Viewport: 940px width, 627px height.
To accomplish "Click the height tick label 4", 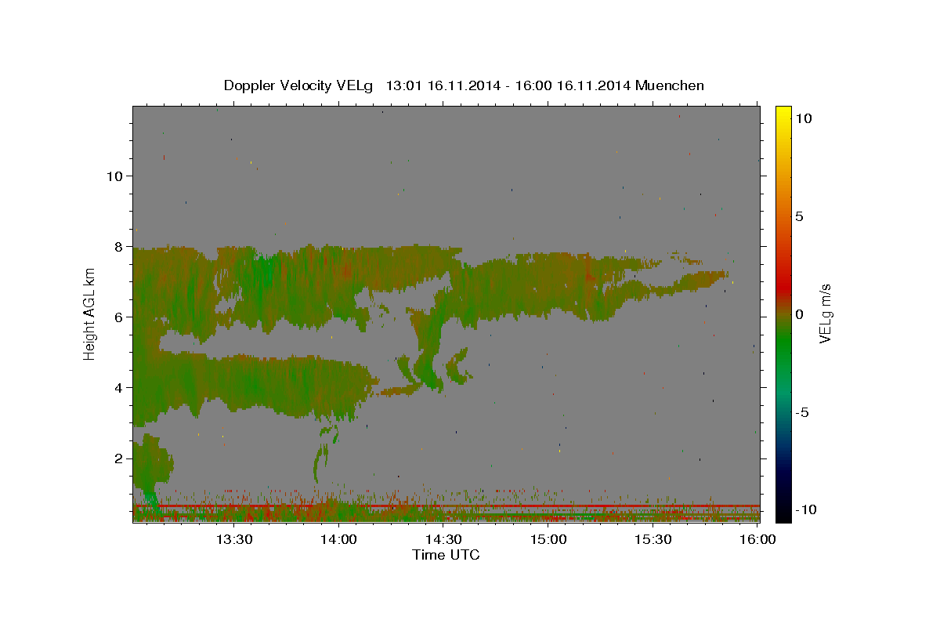I will (x=117, y=387).
